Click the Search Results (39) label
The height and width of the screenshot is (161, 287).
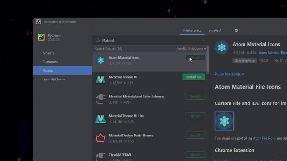(x=109, y=49)
